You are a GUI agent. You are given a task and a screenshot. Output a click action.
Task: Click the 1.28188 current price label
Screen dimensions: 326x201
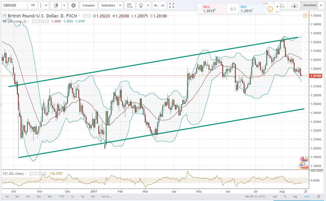click(x=316, y=76)
